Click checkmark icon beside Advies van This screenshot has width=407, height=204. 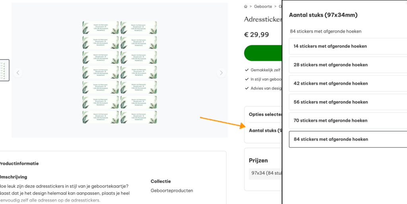click(247, 88)
